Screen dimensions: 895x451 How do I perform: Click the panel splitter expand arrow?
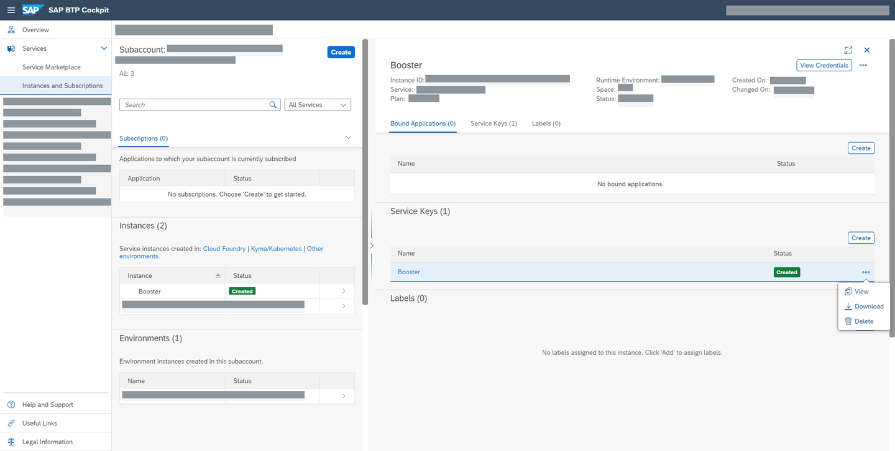(x=372, y=246)
